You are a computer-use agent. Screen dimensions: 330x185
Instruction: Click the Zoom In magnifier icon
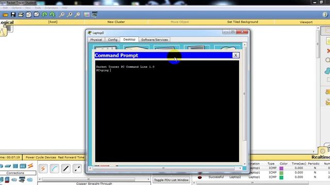click(61, 14)
